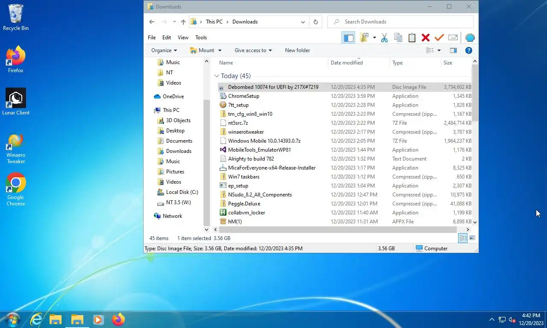
Task: Show hidden tray icons chevron
Action: pyautogui.click(x=491, y=319)
